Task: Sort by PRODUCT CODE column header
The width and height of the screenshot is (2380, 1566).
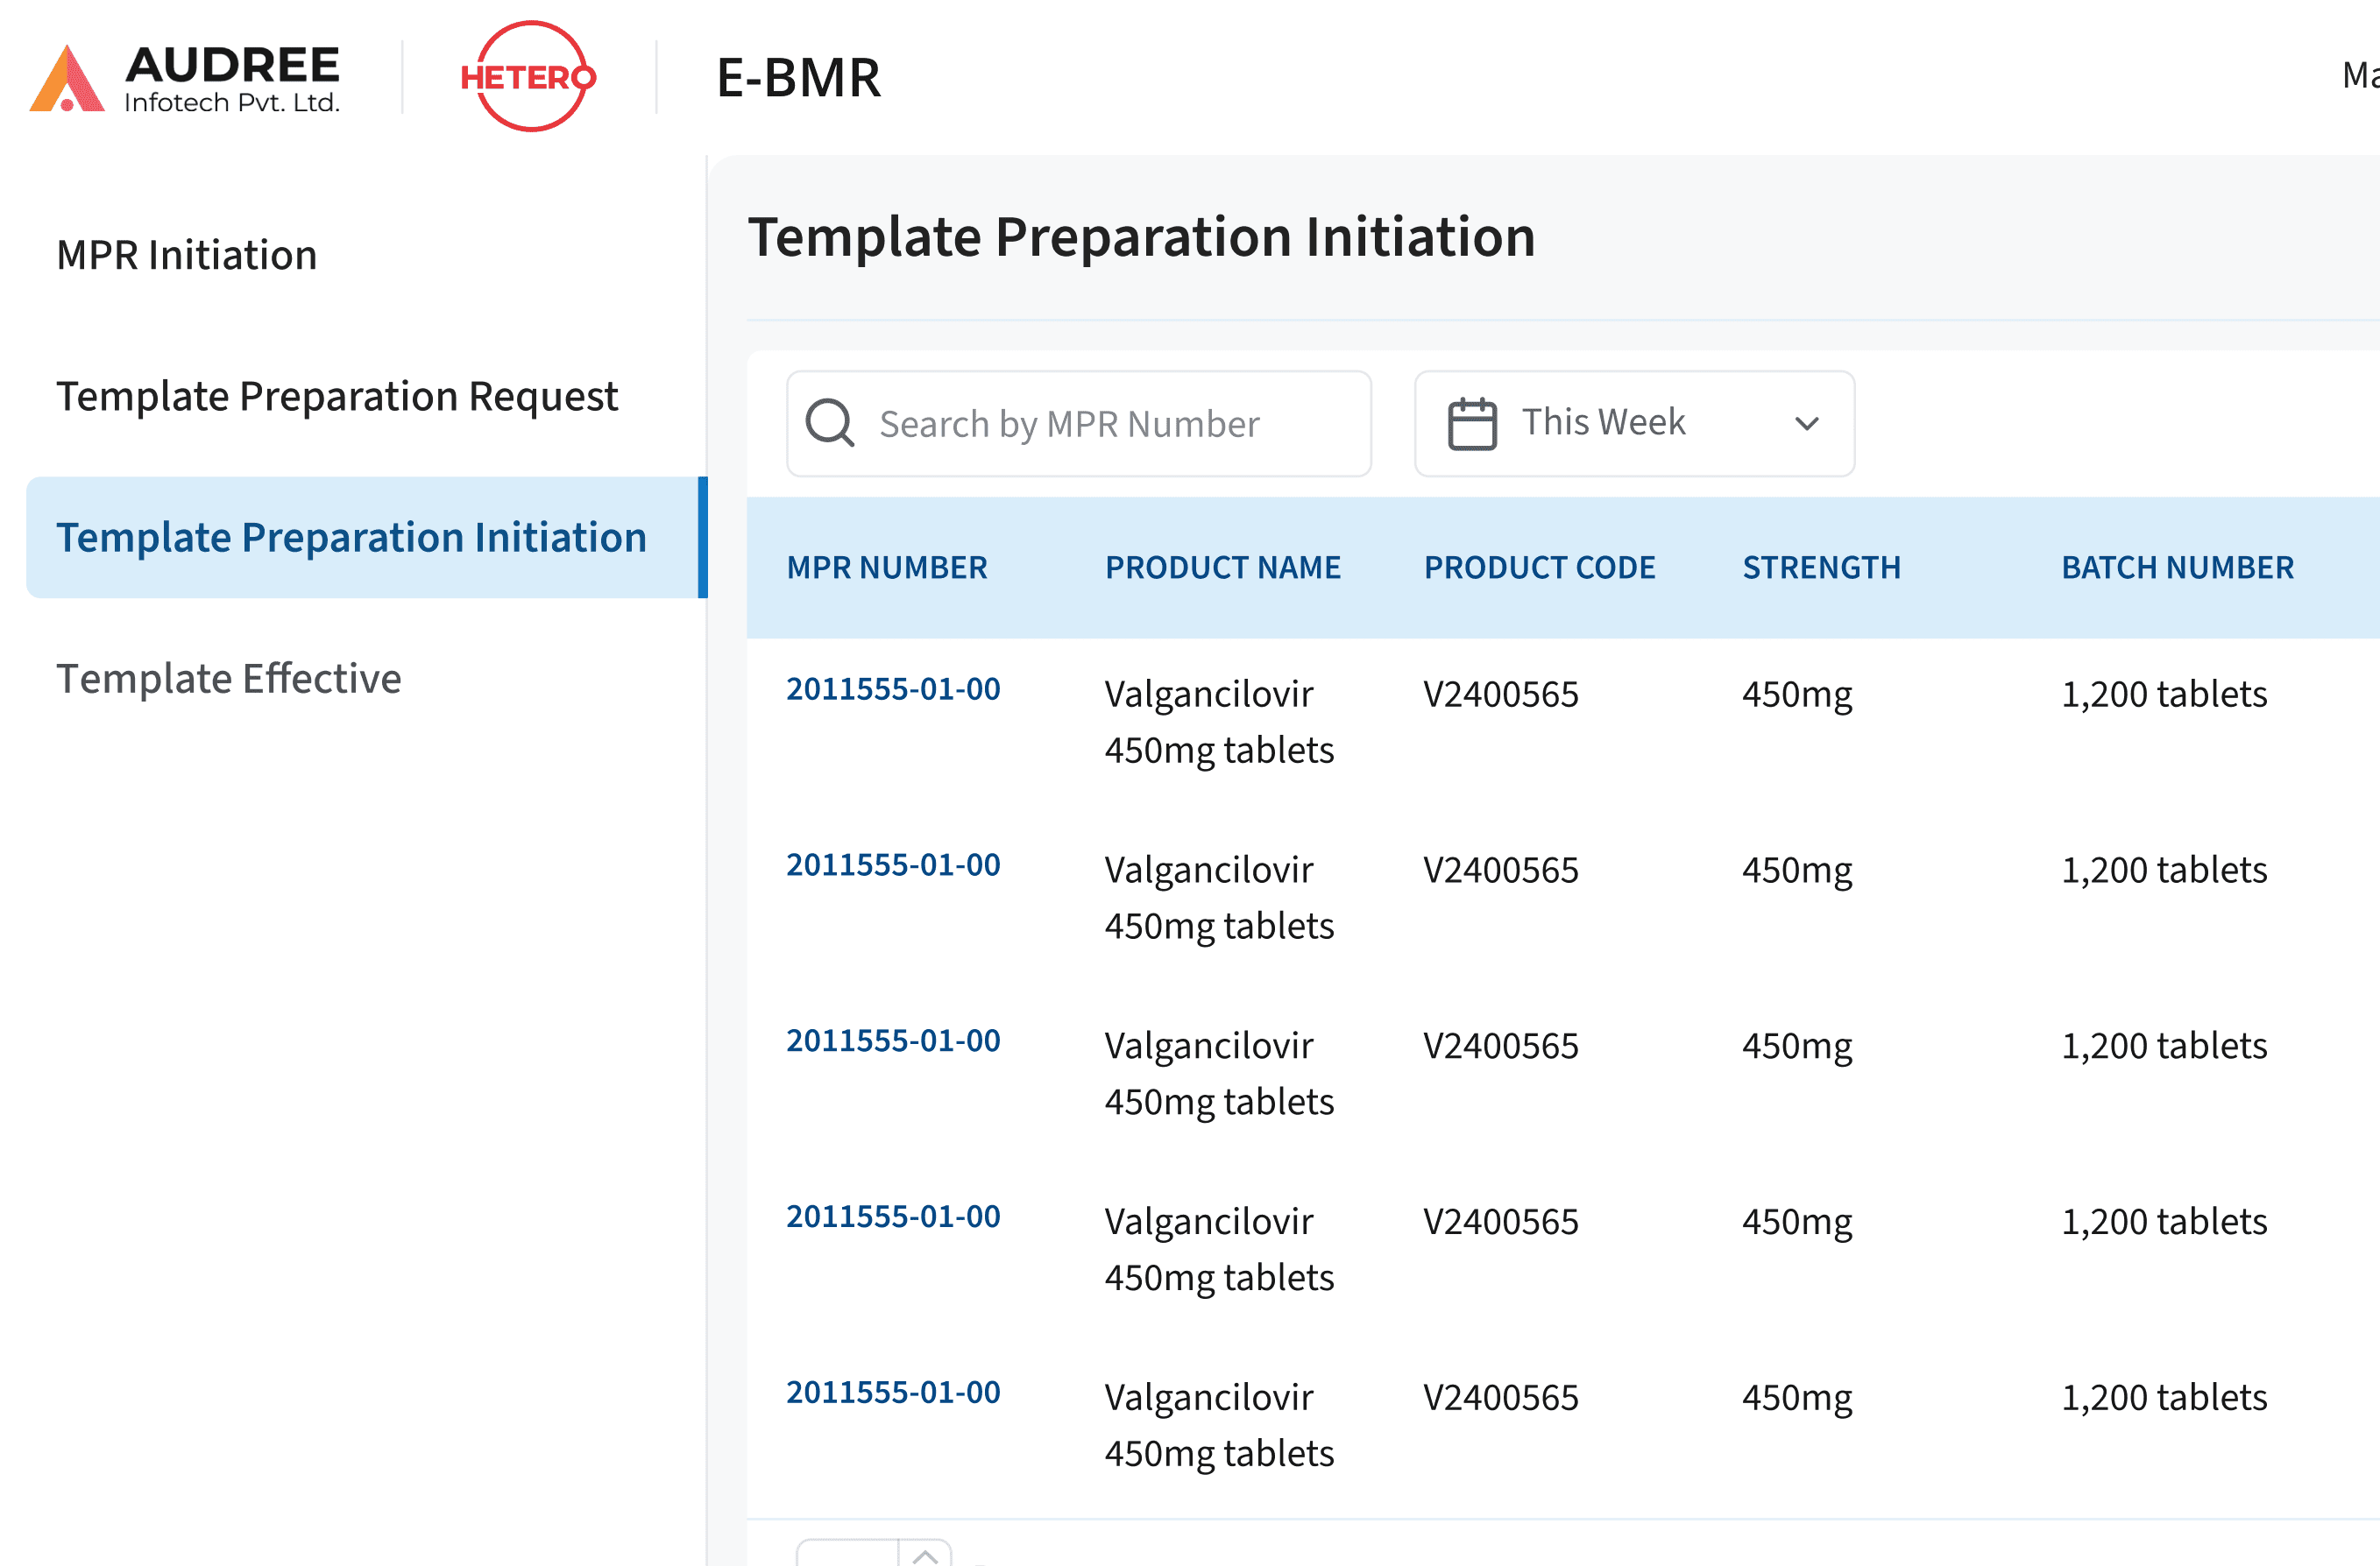Action: coord(1539,567)
